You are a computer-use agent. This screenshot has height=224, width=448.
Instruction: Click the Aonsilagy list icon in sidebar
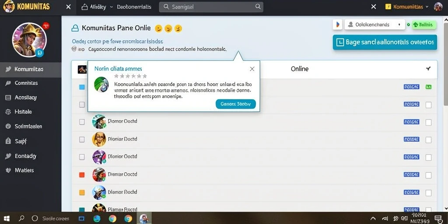[8, 98]
